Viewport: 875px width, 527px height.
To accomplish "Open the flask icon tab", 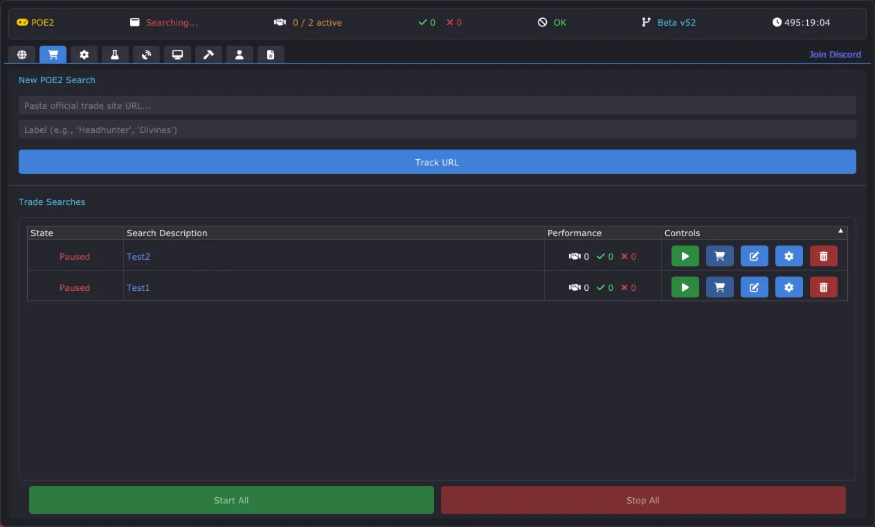I will click(x=115, y=55).
